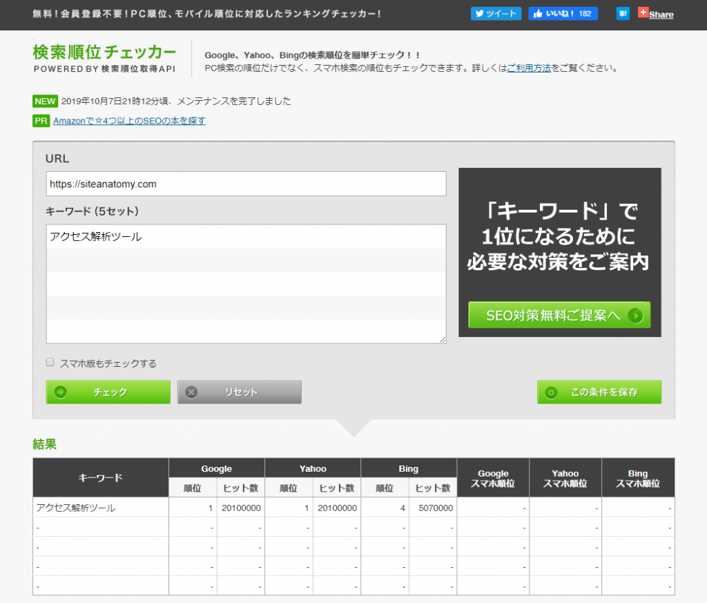Click the keyword textarea resize handle
The image size is (707, 603).
point(442,339)
